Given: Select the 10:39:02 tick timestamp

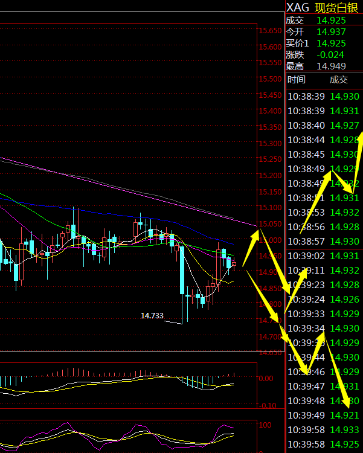Looking at the screenshot, I should click(x=306, y=256).
